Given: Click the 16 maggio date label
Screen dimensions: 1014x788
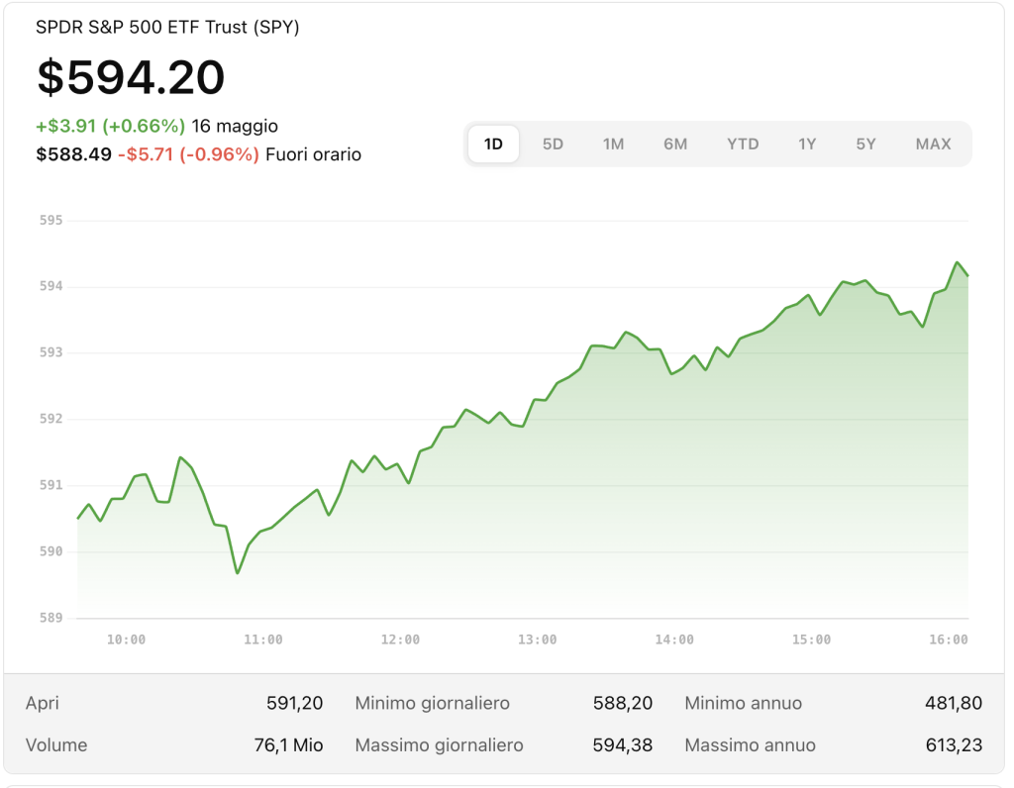Looking at the screenshot, I should pyautogui.click(x=235, y=126).
